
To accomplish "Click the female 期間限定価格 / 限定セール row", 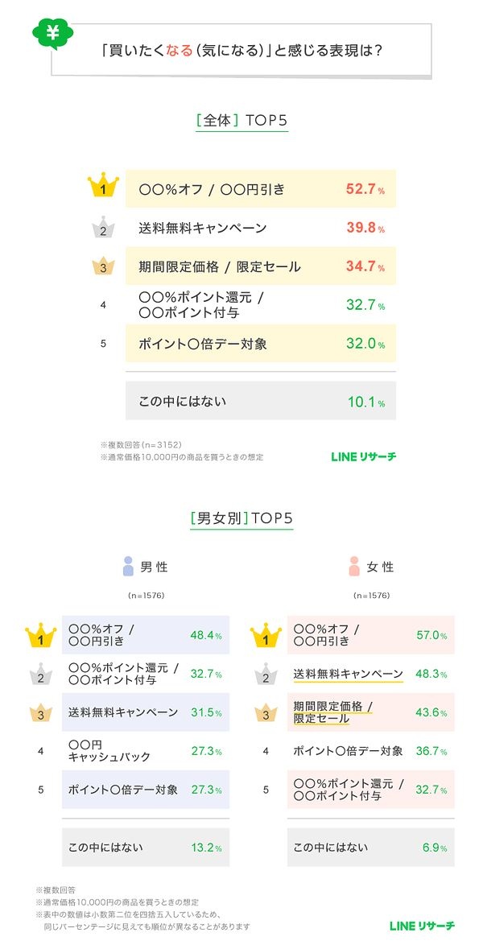I will pyautogui.click(x=370, y=712).
